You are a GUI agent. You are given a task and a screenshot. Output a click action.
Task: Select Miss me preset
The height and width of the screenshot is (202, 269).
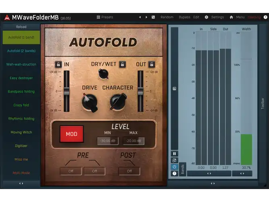tap(21, 159)
